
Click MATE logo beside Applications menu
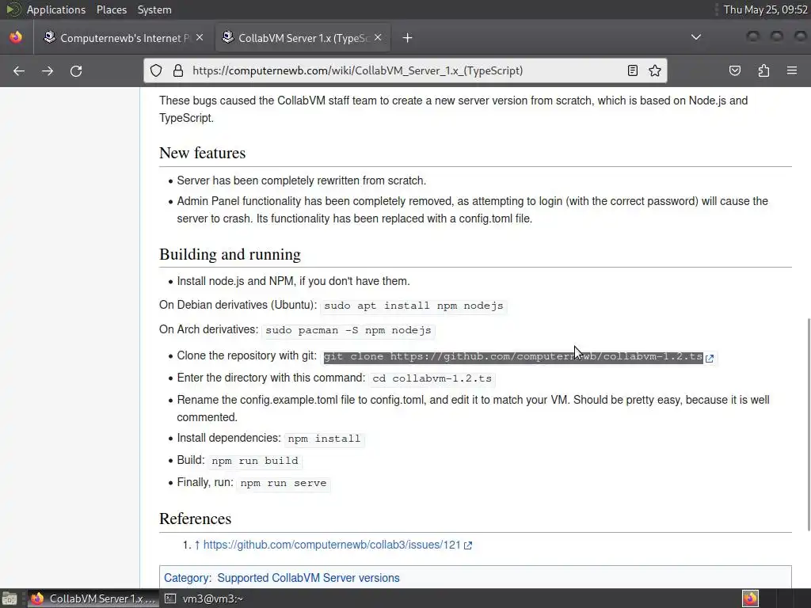pyautogui.click(x=13, y=9)
